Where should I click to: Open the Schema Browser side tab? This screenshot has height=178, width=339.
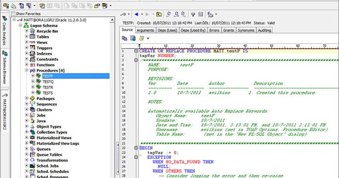click(x=4, y=68)
